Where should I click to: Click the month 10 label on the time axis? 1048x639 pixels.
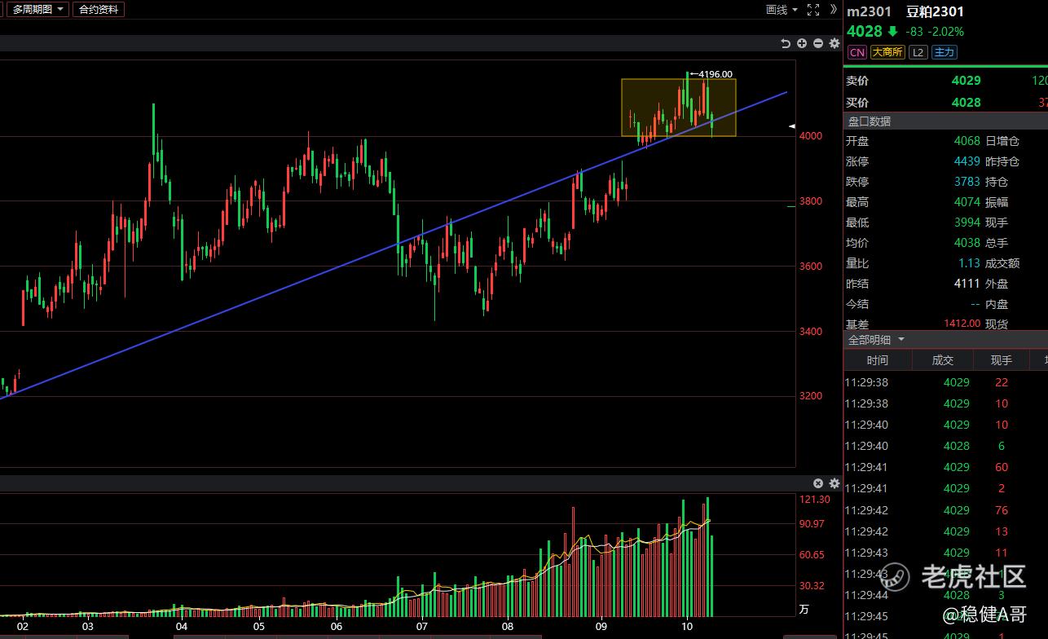click(x=686, y=627)
